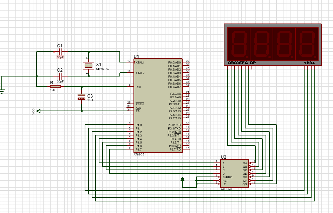Click the 10k resistor value

click(x=52, y=90)
